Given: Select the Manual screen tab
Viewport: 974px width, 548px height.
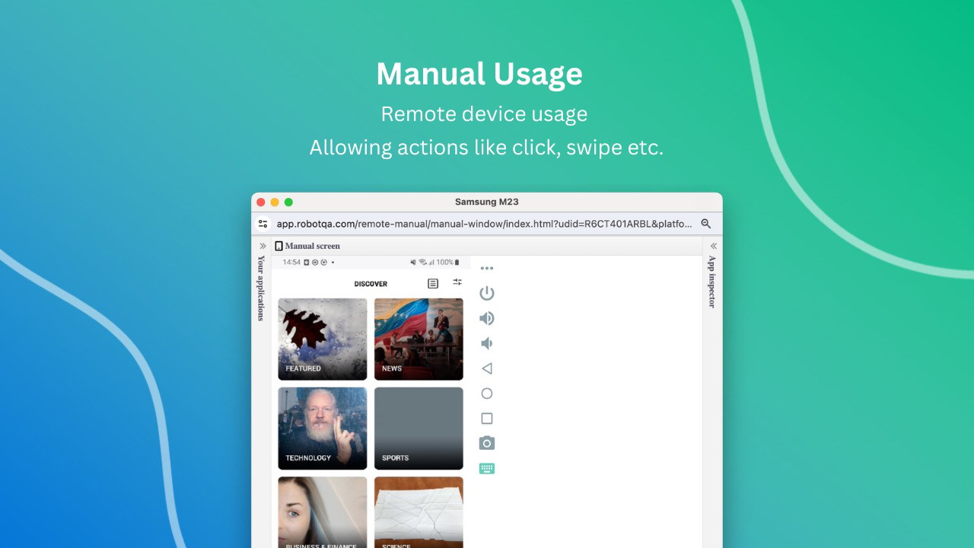Looking at the screenshot, I should click(307, 246).
